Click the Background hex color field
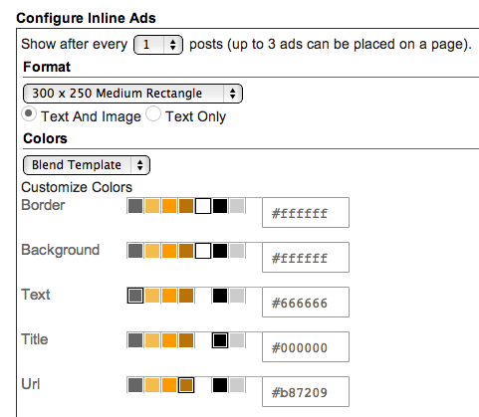This screenshot has width=479, height=417. tap(306, 258)
